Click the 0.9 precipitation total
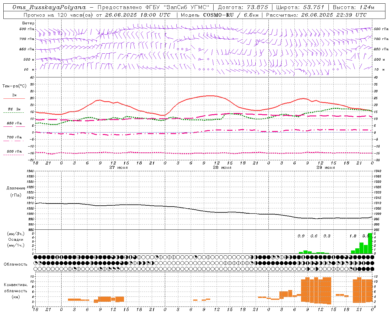This screenshot has height=312, width=390. point(301,236)
